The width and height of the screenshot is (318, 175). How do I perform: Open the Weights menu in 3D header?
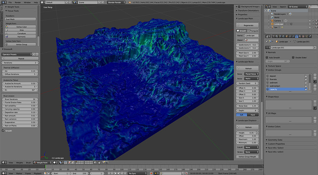19,163
